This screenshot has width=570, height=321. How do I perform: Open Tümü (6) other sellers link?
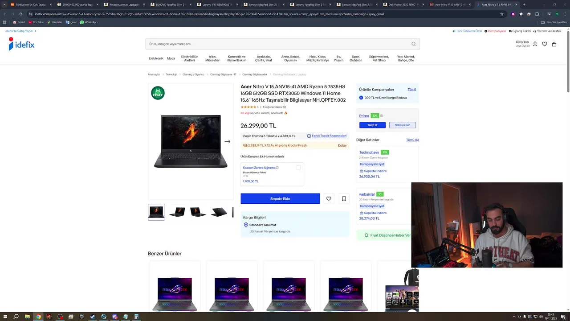pyautogui.click(x=412, y=140)
